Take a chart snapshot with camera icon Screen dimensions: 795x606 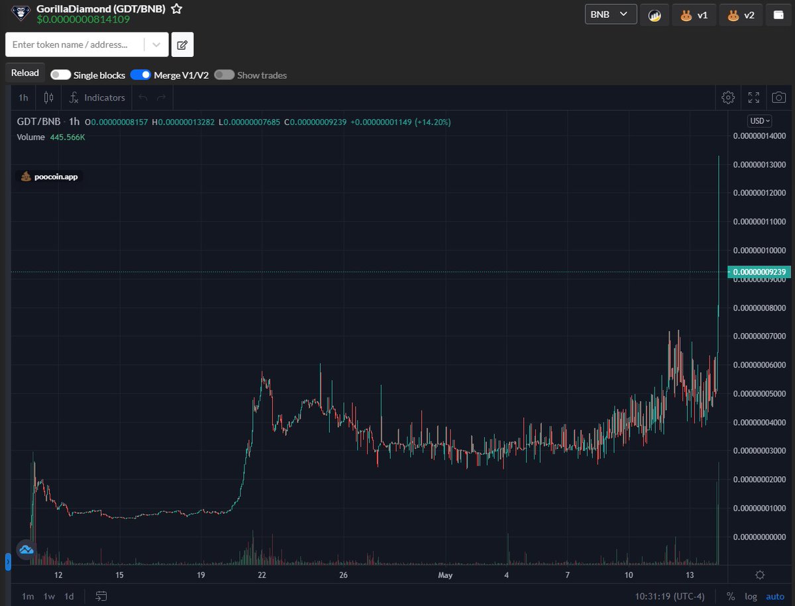779,97
